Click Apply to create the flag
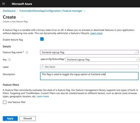140x123 pixels. pyautogui.click(x=10, y=118)
